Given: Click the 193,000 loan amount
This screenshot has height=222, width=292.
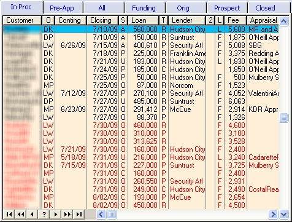Looking at the screenshot, I should 144,197.
